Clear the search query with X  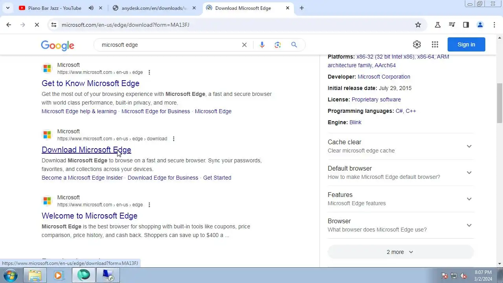coord(244,45)
